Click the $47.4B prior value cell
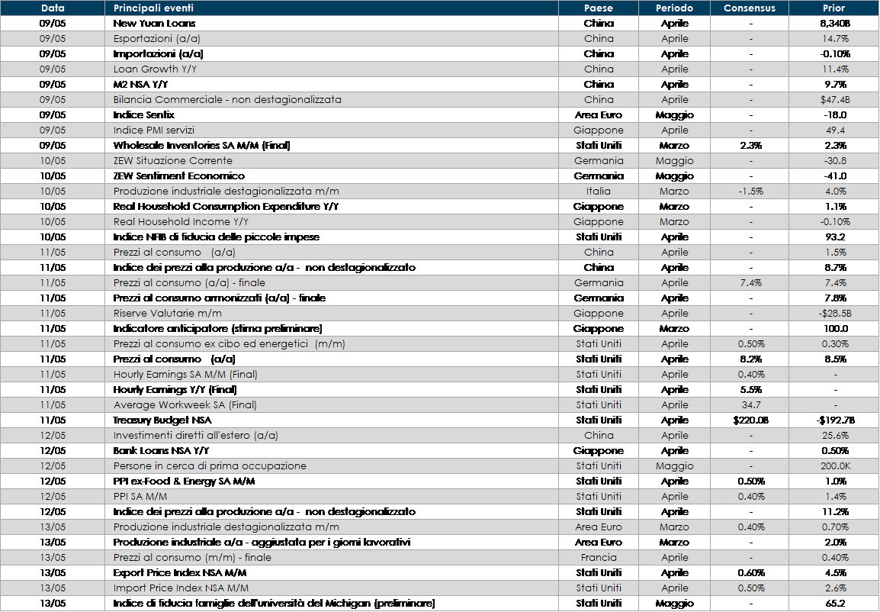The width and height of the screenshot is (880, 612). pyautogui.click(x=833, y=99)
